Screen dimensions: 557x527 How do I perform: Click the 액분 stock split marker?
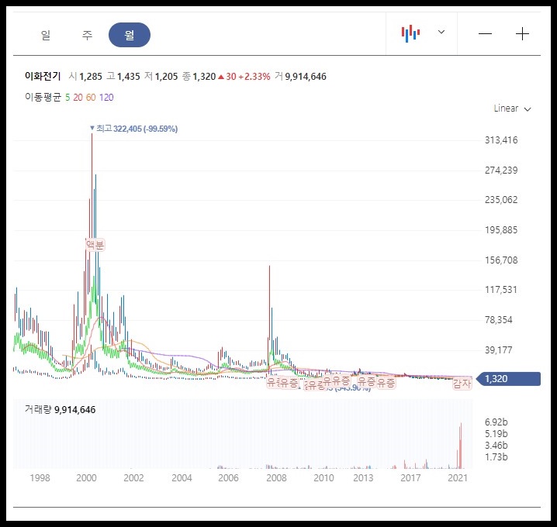point(95,245)
